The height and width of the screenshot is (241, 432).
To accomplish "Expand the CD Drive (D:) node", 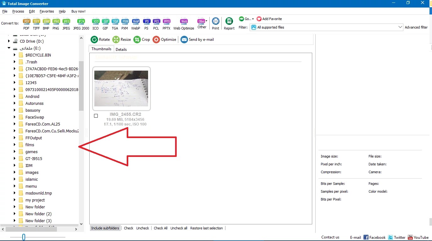I will pos(9,41).
